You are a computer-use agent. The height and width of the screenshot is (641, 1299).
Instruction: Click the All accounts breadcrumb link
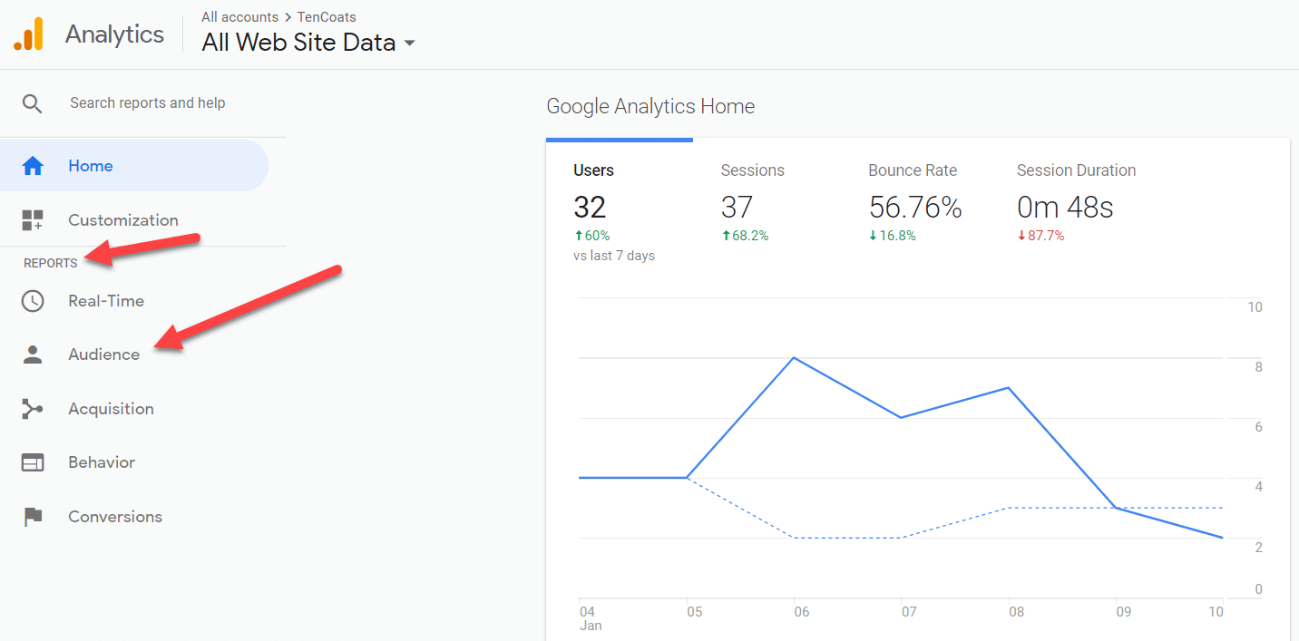click(239, 17)
